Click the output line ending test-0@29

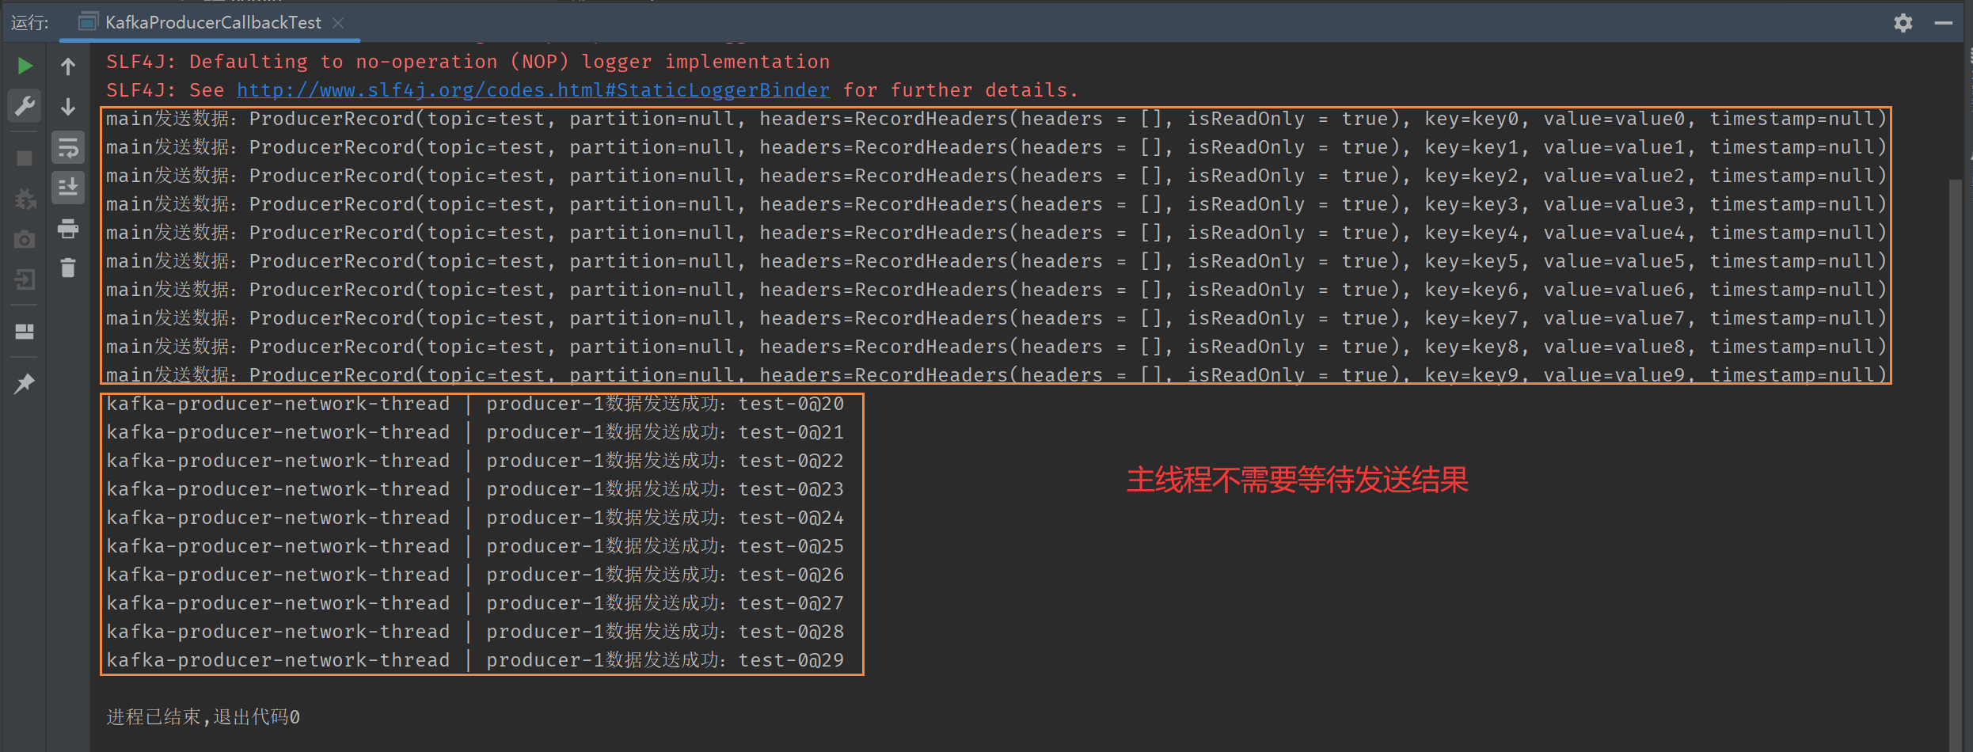point(475,660)
